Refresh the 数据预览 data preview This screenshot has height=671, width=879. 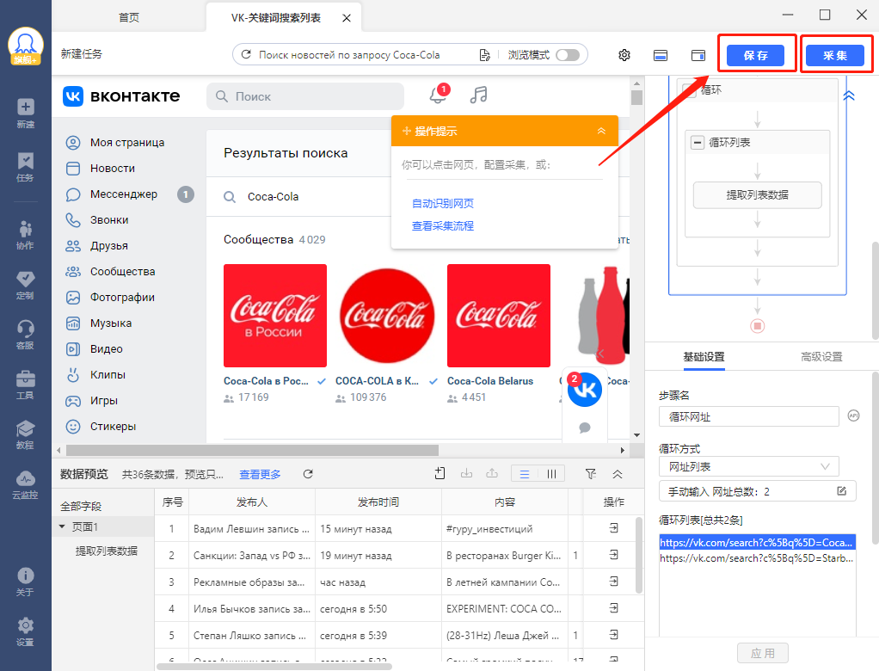(x=308, y=474)
